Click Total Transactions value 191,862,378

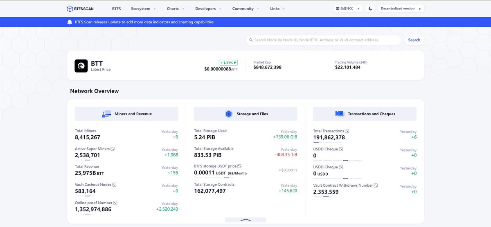[x=329, y=137]
